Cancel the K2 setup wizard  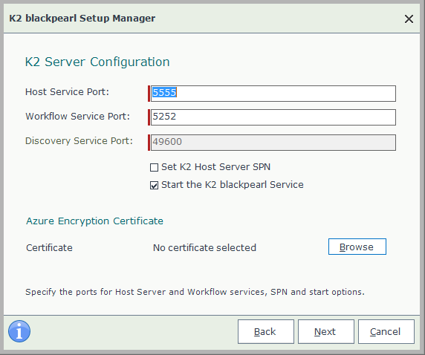tap(386, 332)
